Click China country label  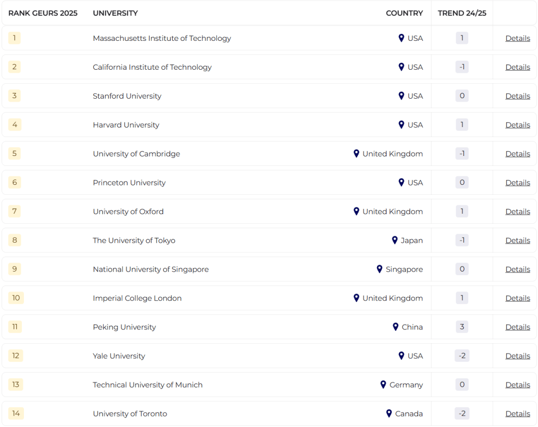click(412, 327)
